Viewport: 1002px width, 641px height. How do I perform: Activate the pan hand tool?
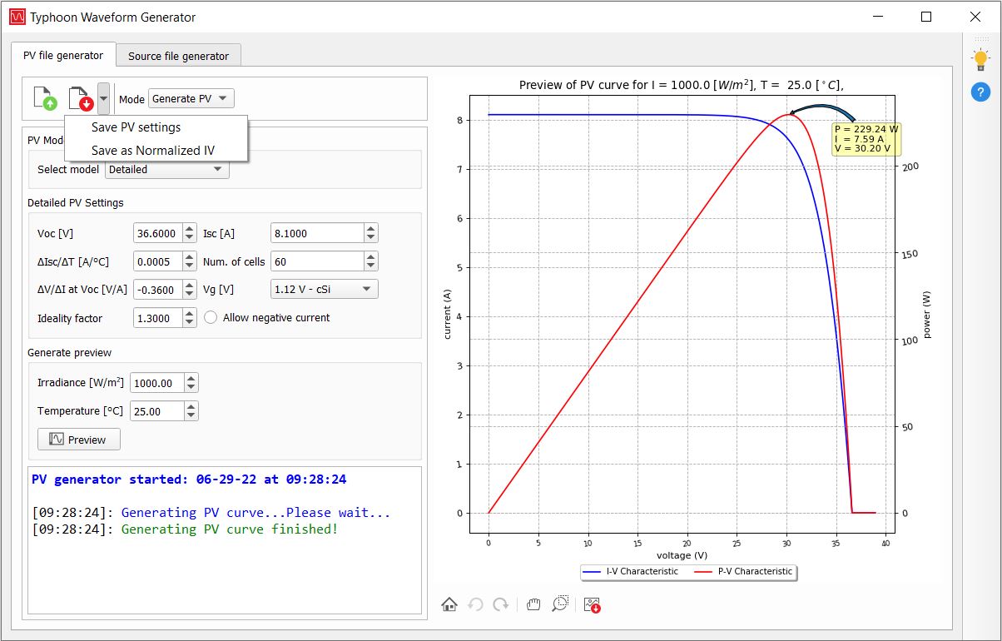pos(534,604)
